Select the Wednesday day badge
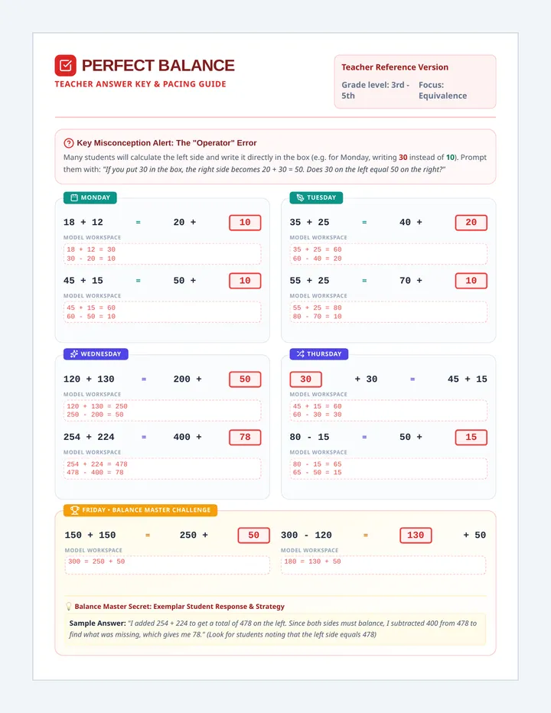 [x=96, y=354]
